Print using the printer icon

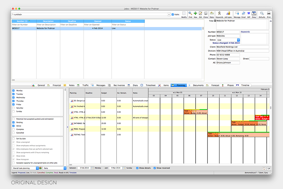[269, 13]
